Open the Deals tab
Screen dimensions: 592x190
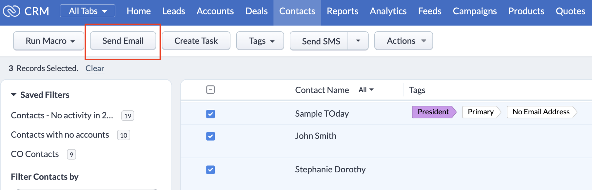tap(256, 11)
